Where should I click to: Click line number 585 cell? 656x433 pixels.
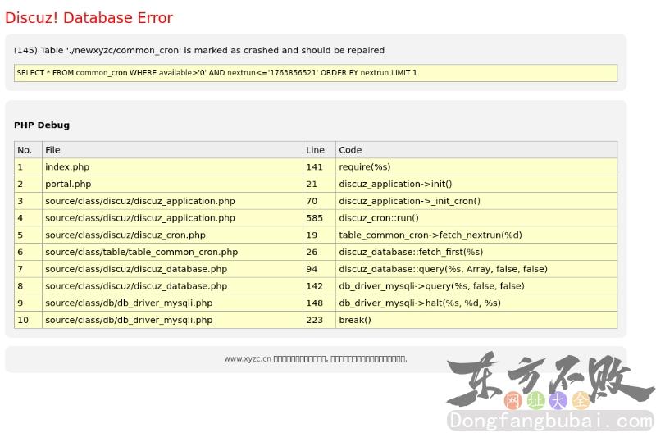pyautogui.click(x=313, y=218)
